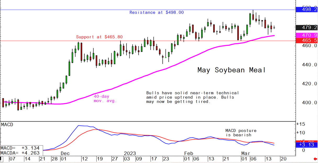Select the 'MACD posture is bearish' note
The height and width of the screenshot is (163, 318).
point(241,133)
